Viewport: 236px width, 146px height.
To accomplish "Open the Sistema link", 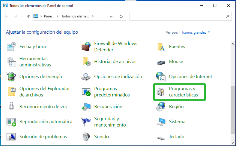I will pos(177,122).
